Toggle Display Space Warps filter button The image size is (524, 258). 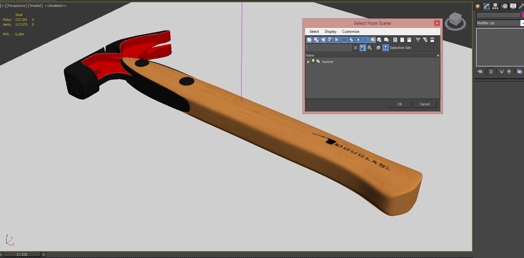click(344, 40)
